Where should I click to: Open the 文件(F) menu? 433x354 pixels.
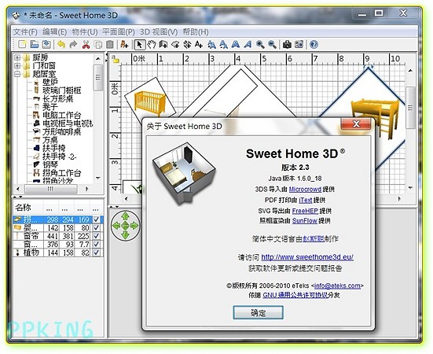(x=25, y=32)
